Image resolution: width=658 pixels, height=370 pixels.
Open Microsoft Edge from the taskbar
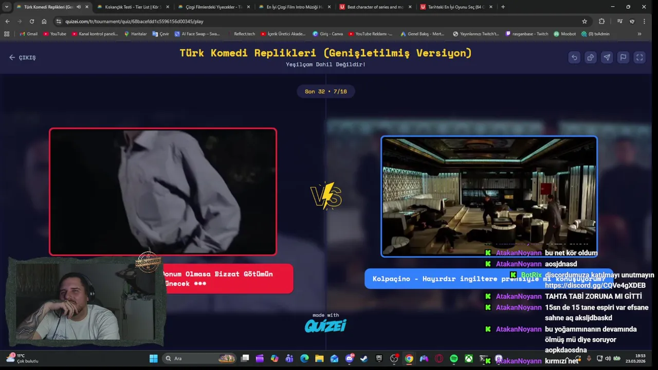click(x=304, y=358)
